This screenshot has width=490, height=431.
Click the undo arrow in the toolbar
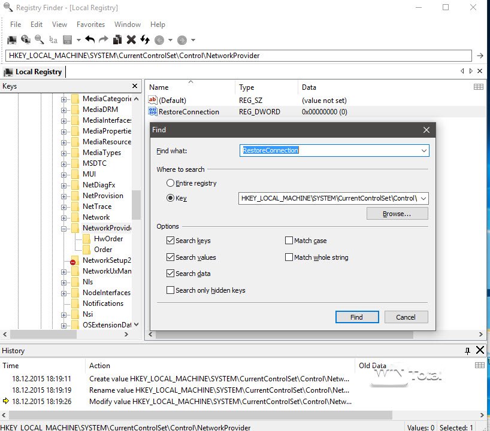pos(90,40)
